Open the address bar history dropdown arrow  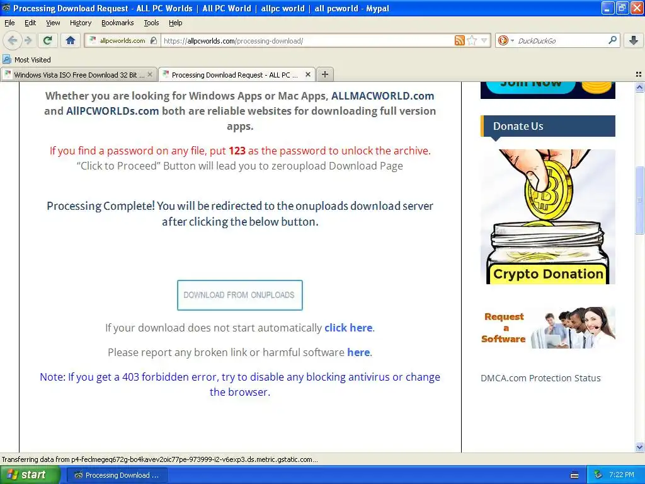(484, 40)
